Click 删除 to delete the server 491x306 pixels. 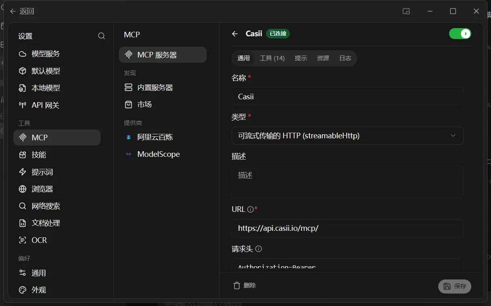[244, 285]
